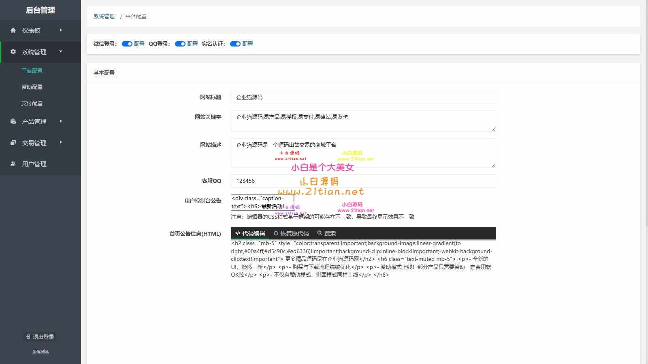Disable the 实名认证 switch
Viewport: 648px width, 364px height.
click(235, 44)
